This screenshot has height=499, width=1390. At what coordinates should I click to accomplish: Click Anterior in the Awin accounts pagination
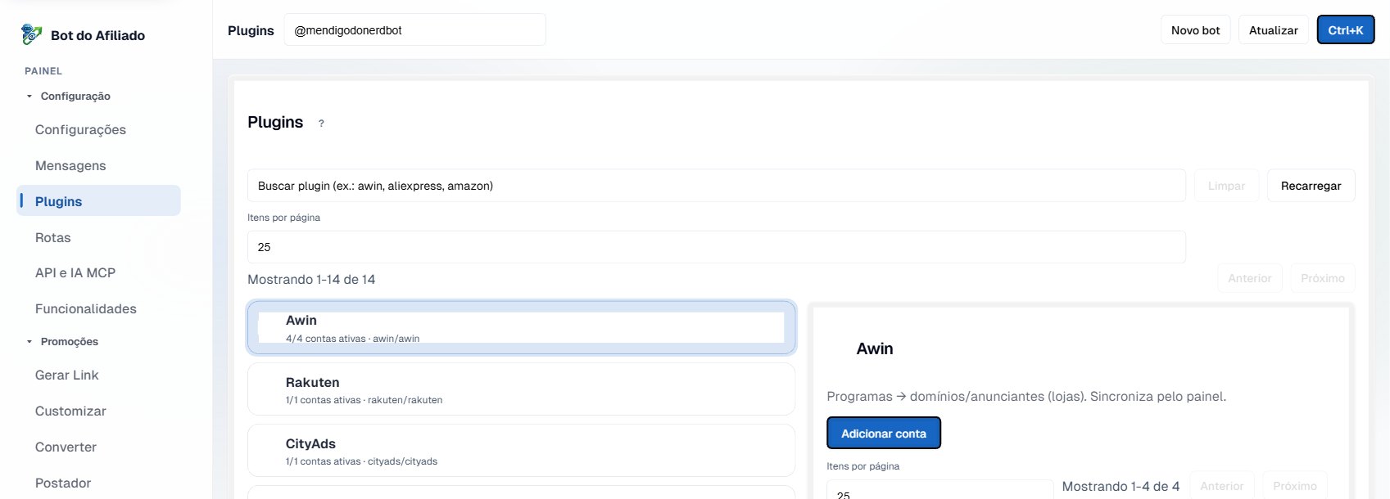1222,486
